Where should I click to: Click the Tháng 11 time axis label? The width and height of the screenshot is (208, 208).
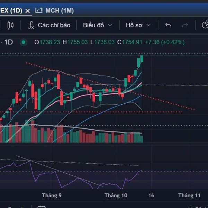click(189, 196)
